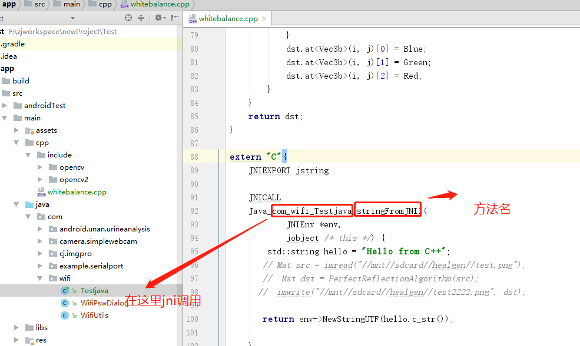Click the libs folder label
The height and width of the screenshot is (346, 580).
[x=41, y=328]
